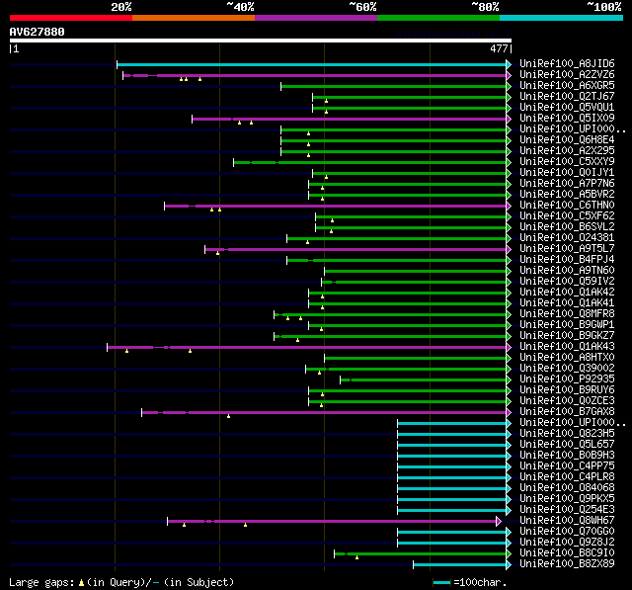Select the UniRef100_Q9PKX5 label

coord(567,499)
